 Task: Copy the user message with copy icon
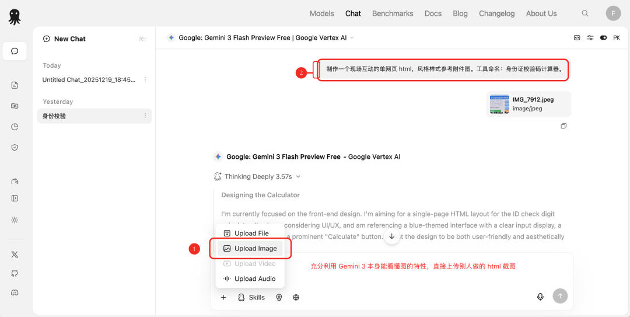[x=563, y=126]
